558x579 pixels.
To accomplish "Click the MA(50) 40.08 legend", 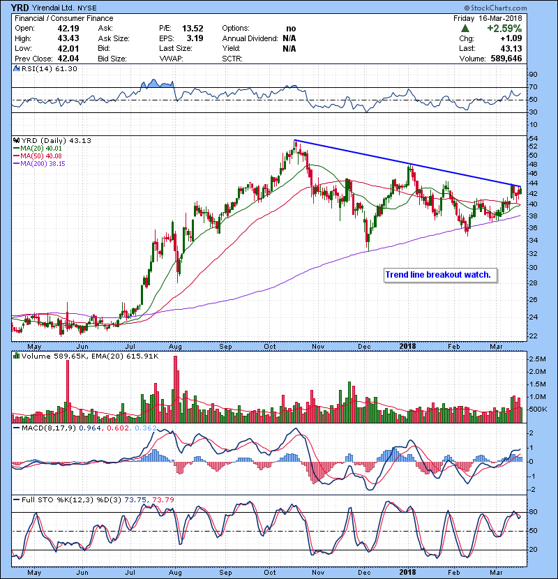I will (38, 156).
